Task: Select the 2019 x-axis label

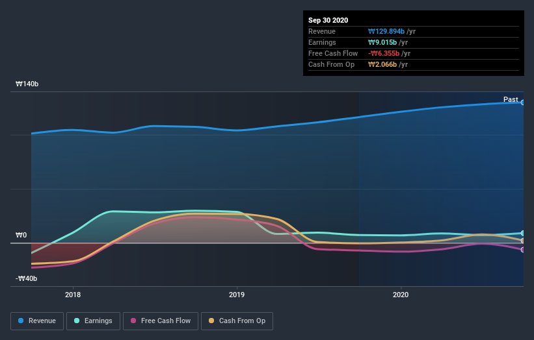Action: coord(237,295)
